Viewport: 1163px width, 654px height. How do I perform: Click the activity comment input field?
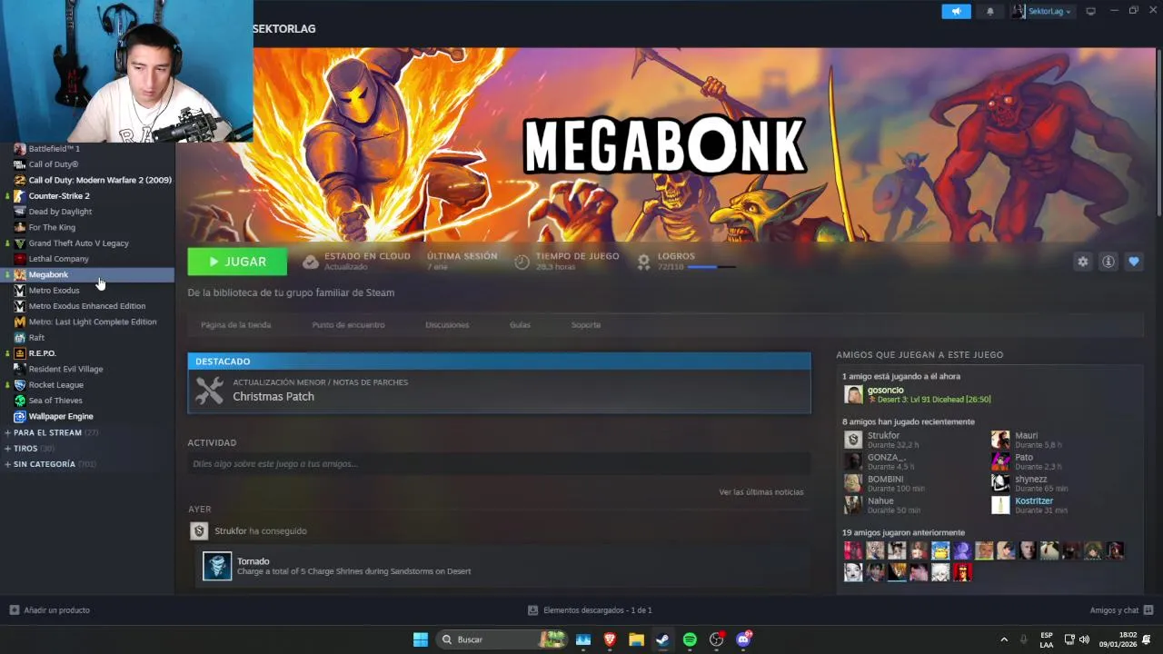point(498,464)
